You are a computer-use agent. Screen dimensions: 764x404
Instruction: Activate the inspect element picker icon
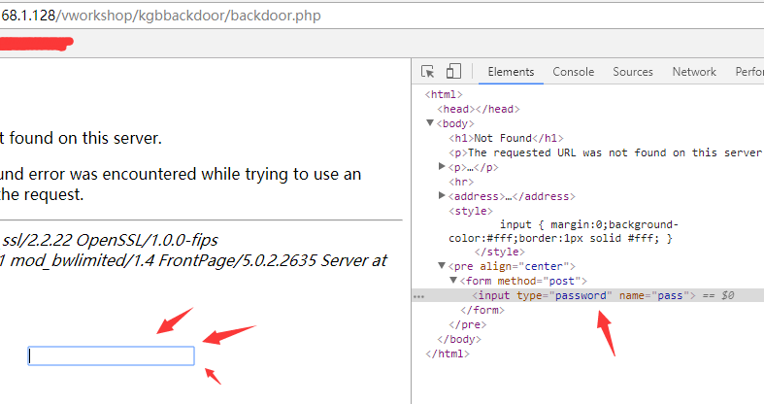point(428,72)
